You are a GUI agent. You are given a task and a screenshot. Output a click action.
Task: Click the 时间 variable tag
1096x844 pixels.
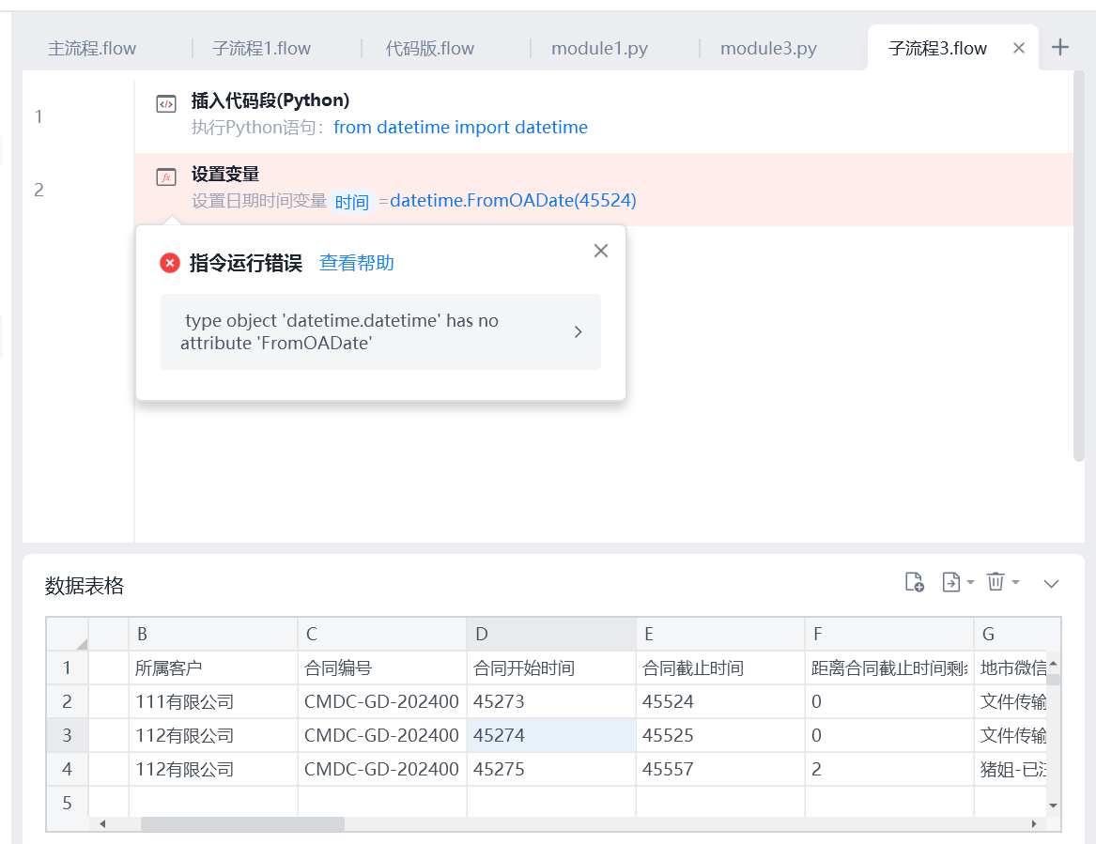click(351, 202)
